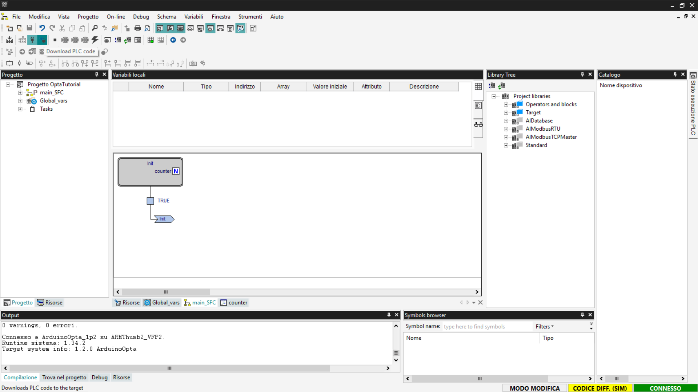Screen dimensions: 698x392
Task: Switch to the Global_vars editor tab
Action: [162, 303]
